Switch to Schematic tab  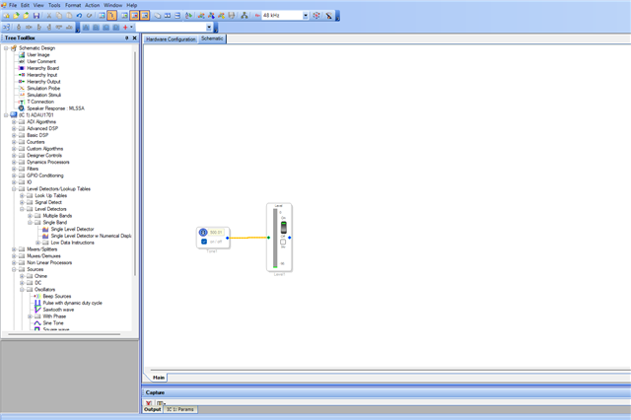[212, 38]
